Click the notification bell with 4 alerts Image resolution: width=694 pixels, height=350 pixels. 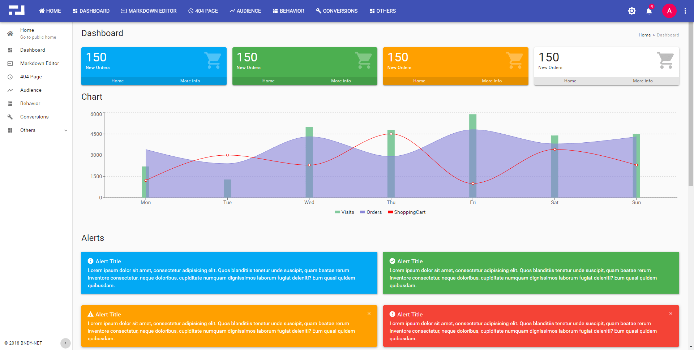pos(649,11)
